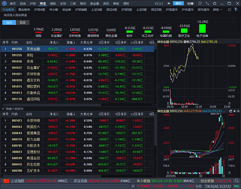
Task: Open the settings gear icon
Action: (x=215, y=3)
